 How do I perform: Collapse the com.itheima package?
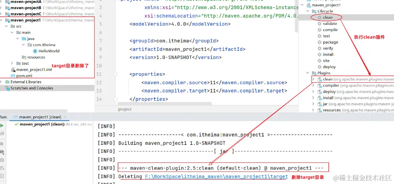[x=23, y=45]
